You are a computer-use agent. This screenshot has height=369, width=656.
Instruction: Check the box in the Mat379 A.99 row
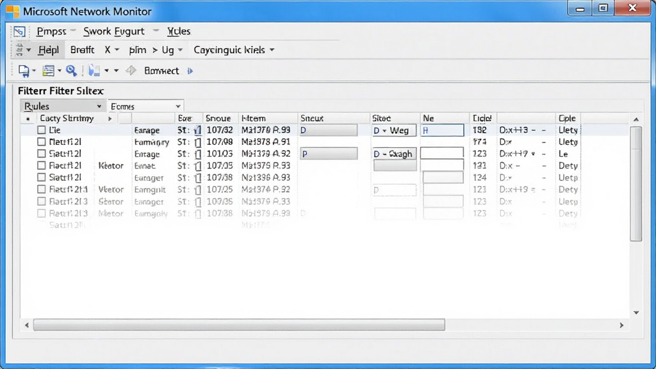pos(42,213)
